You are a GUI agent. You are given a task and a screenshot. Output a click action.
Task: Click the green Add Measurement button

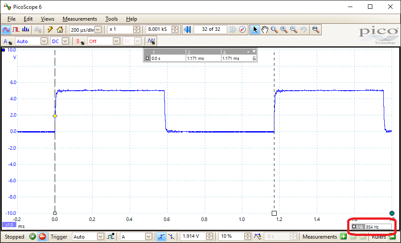tap(343, 236)
